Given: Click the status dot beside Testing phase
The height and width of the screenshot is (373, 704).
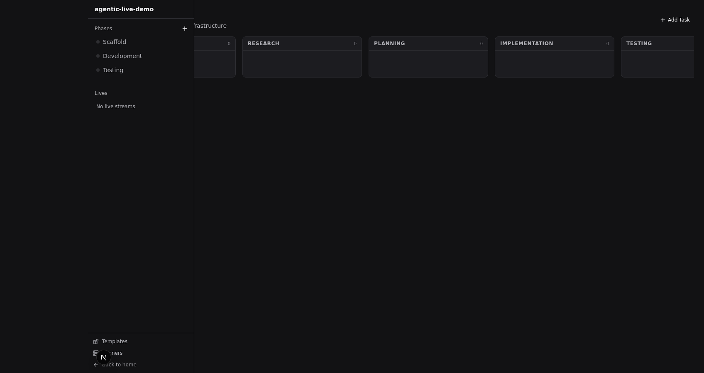Looking at the screenshot, I should point(98,70).
